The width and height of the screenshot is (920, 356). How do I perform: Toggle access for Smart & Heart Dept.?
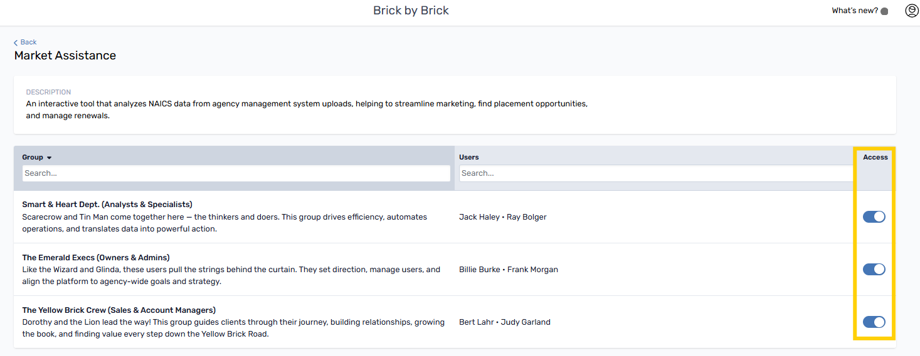tap(874, 216)
